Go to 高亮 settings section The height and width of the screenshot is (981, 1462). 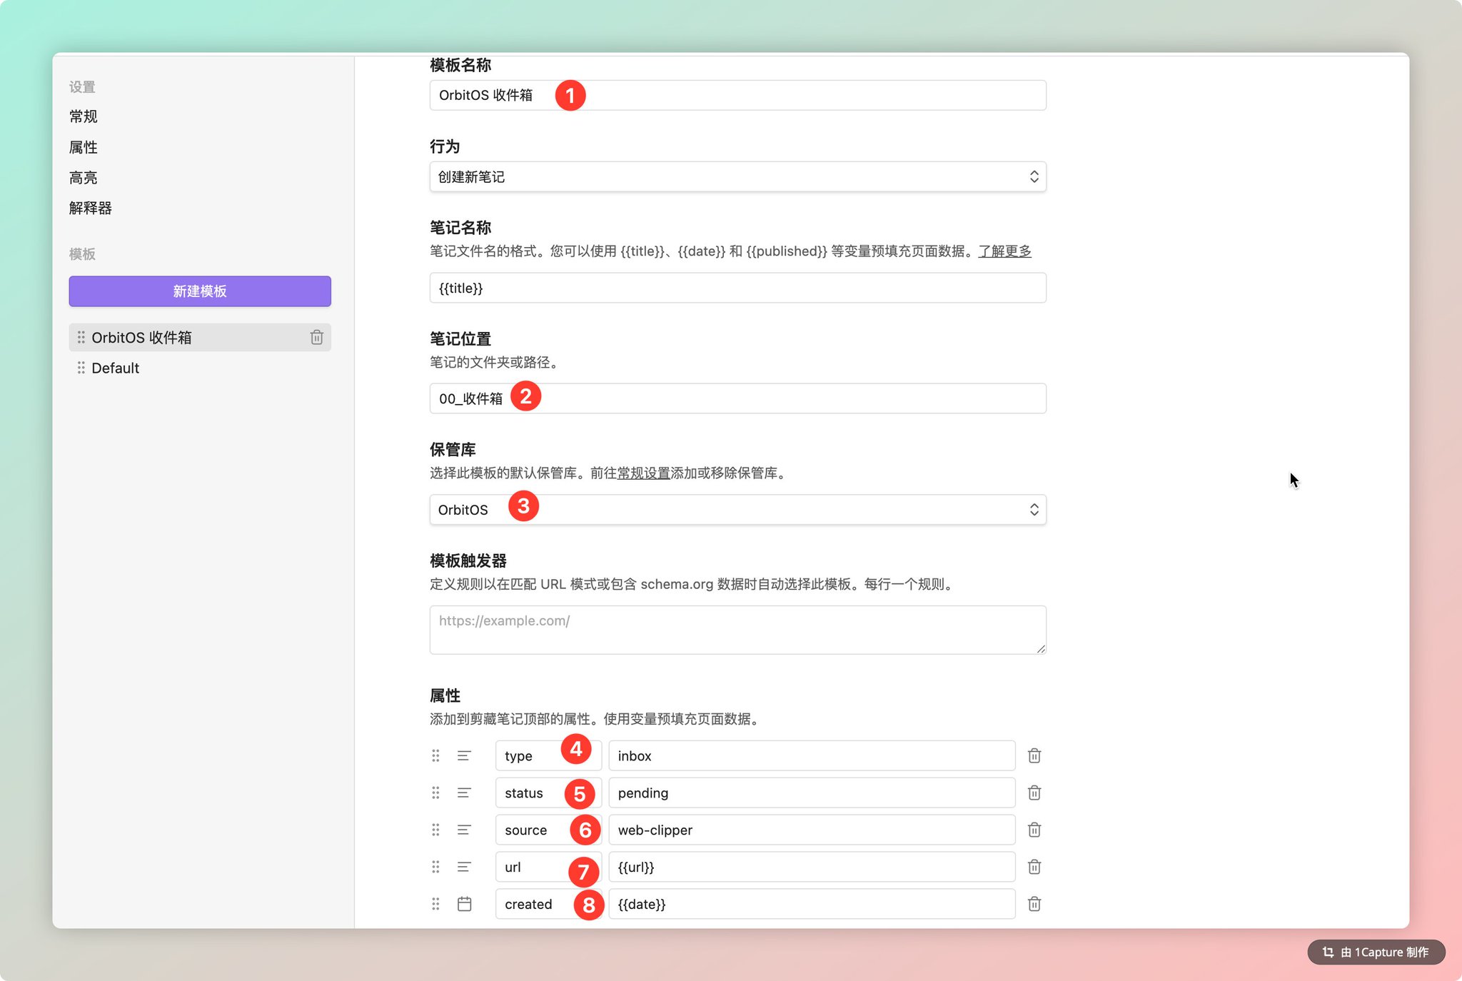(84, 178)
